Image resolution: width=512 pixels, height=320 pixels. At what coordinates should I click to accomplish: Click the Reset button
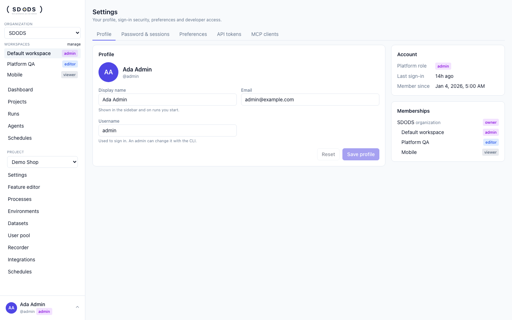click(x=328, y=154)
